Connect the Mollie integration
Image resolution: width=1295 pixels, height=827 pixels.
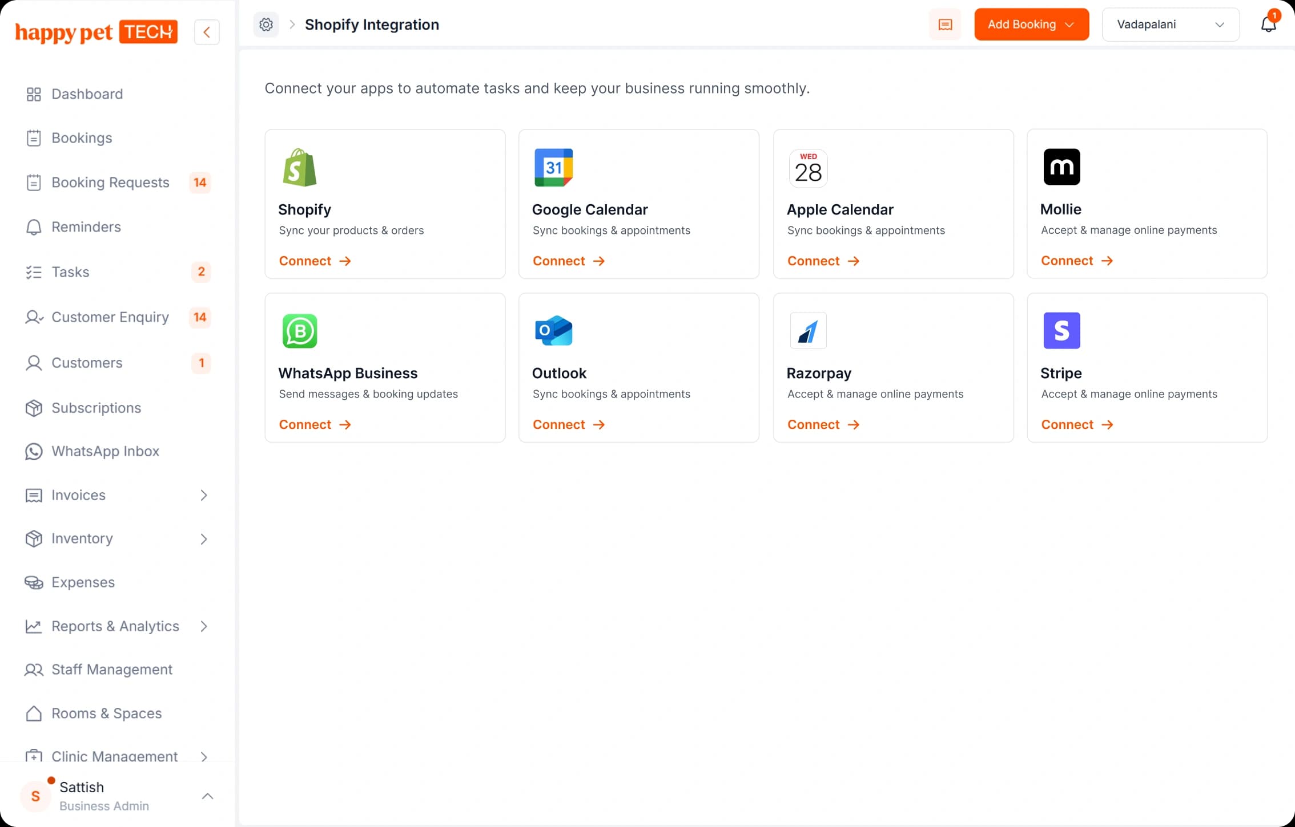1077,261
